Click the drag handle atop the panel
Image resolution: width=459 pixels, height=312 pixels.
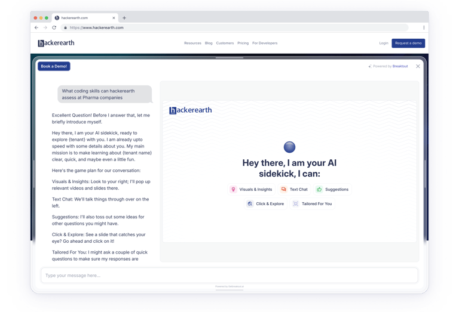(229, 58)
